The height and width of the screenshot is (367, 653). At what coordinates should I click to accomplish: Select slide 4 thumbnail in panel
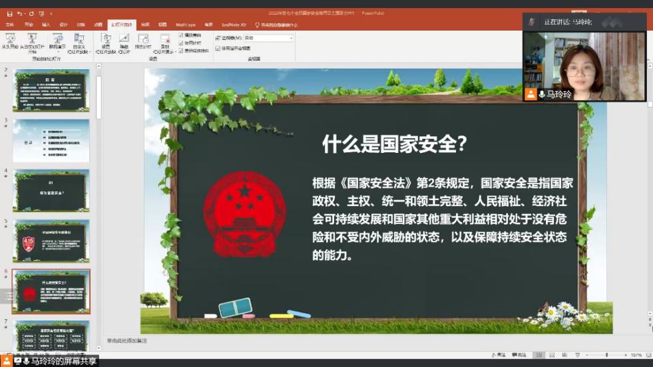51,189
